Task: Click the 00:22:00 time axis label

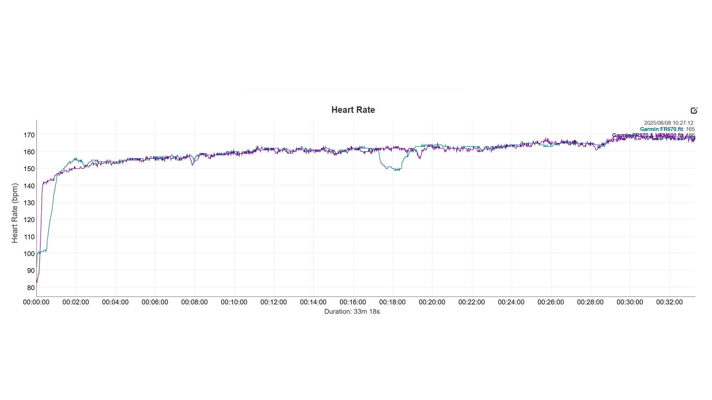Action: coord(471,302)
